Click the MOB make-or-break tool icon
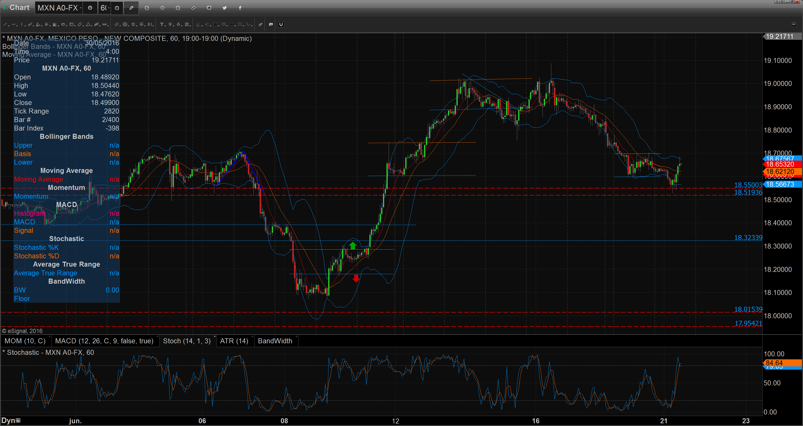 (224, 24)
